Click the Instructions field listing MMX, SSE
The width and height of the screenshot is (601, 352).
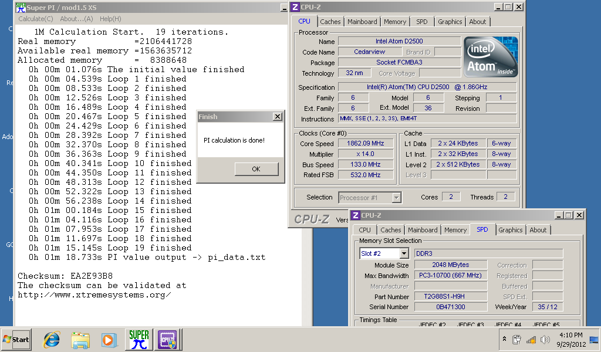pos(427,119)
